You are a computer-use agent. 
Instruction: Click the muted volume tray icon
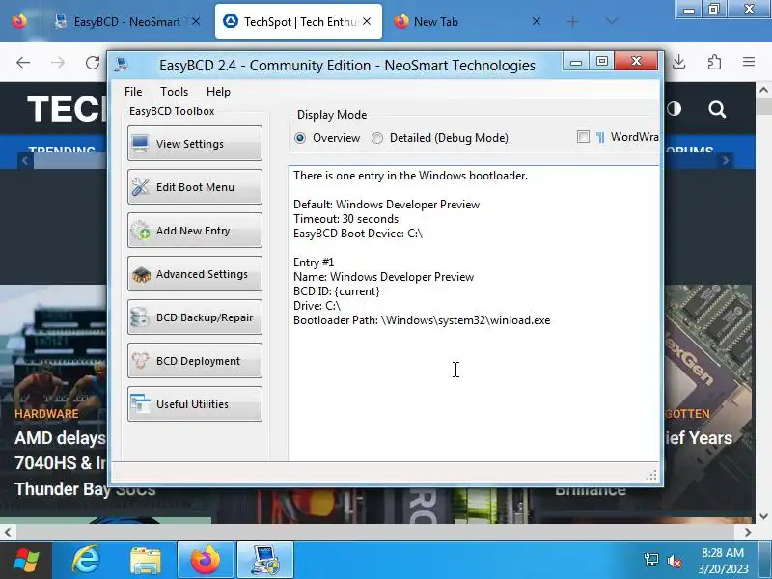674,561
